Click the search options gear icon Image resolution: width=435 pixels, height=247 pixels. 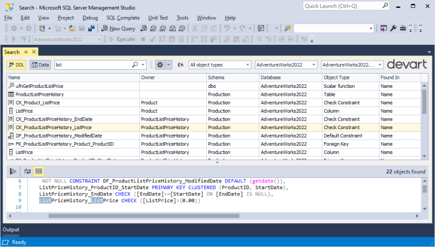[160, 65]
